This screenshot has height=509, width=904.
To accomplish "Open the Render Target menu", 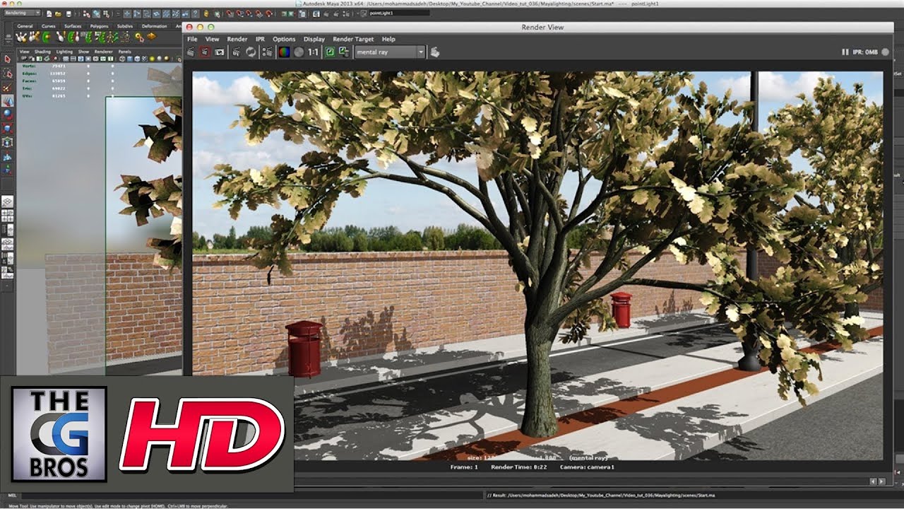I will (353, 39).
